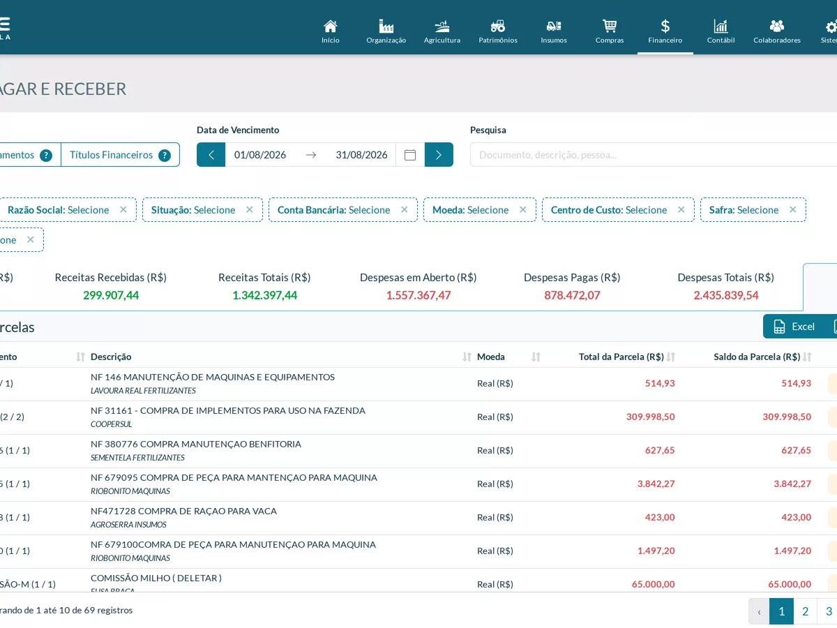Screen dimensions: 837x628
Task: Go to previous date period arrow
Action: (x=211, y=155)
